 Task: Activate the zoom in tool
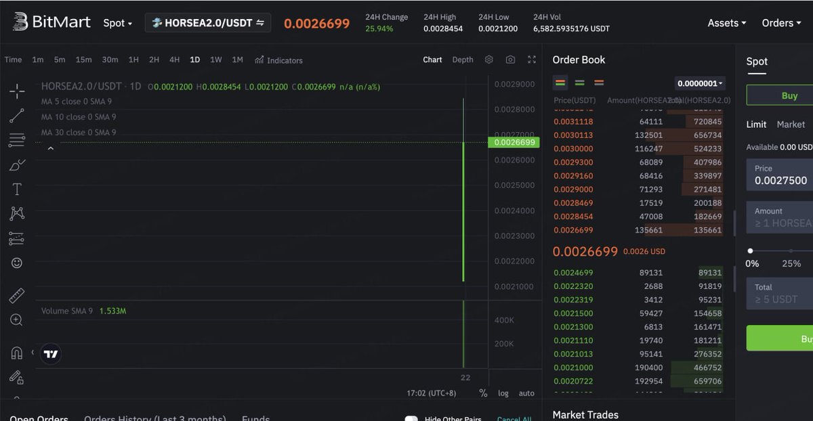pos(17,320)
